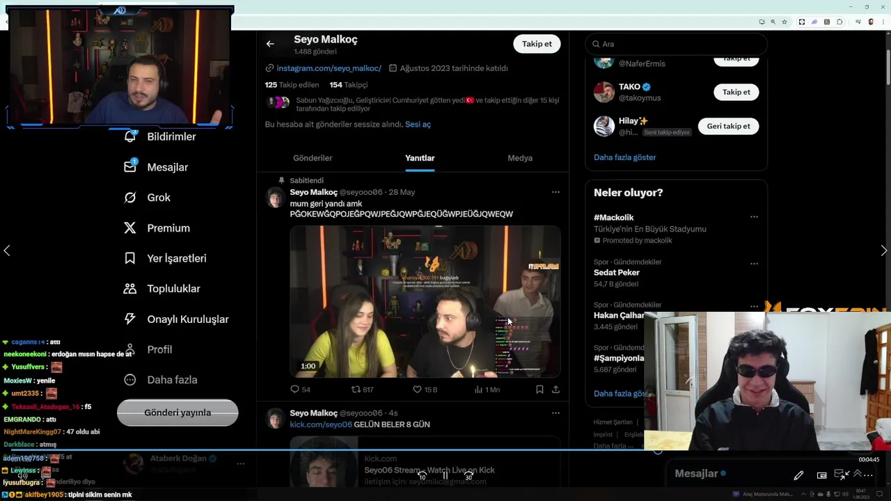Open the Hakan Çalhanoğlu trending topic
The width and height of the screenshot is (891, 501).
619,315
